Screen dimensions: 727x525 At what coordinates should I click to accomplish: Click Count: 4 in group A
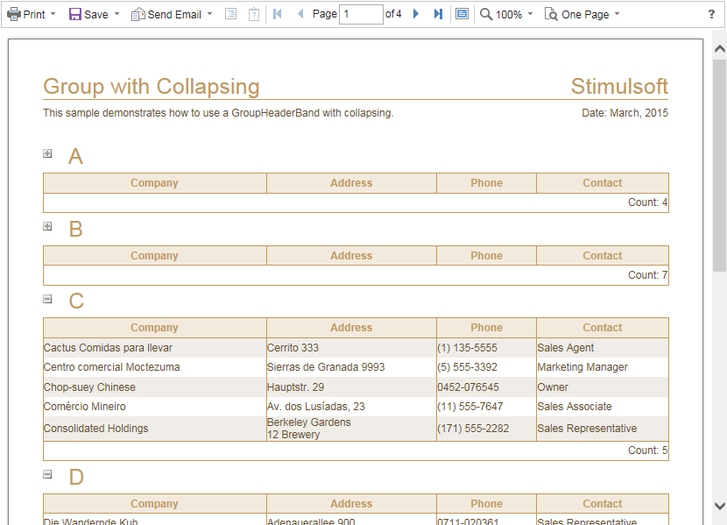click(647, 202)
